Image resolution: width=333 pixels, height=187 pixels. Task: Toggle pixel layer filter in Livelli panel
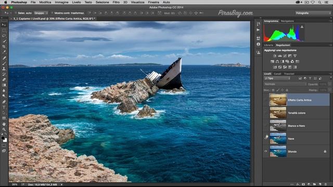point(300,78)
